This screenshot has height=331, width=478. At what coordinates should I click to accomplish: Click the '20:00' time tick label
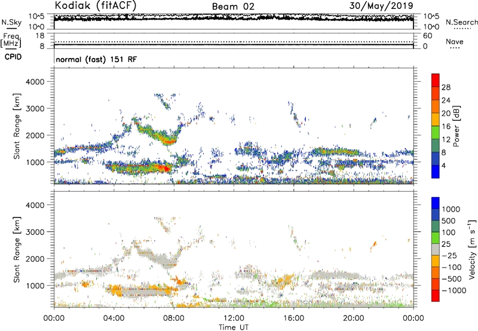pos(354,318)
